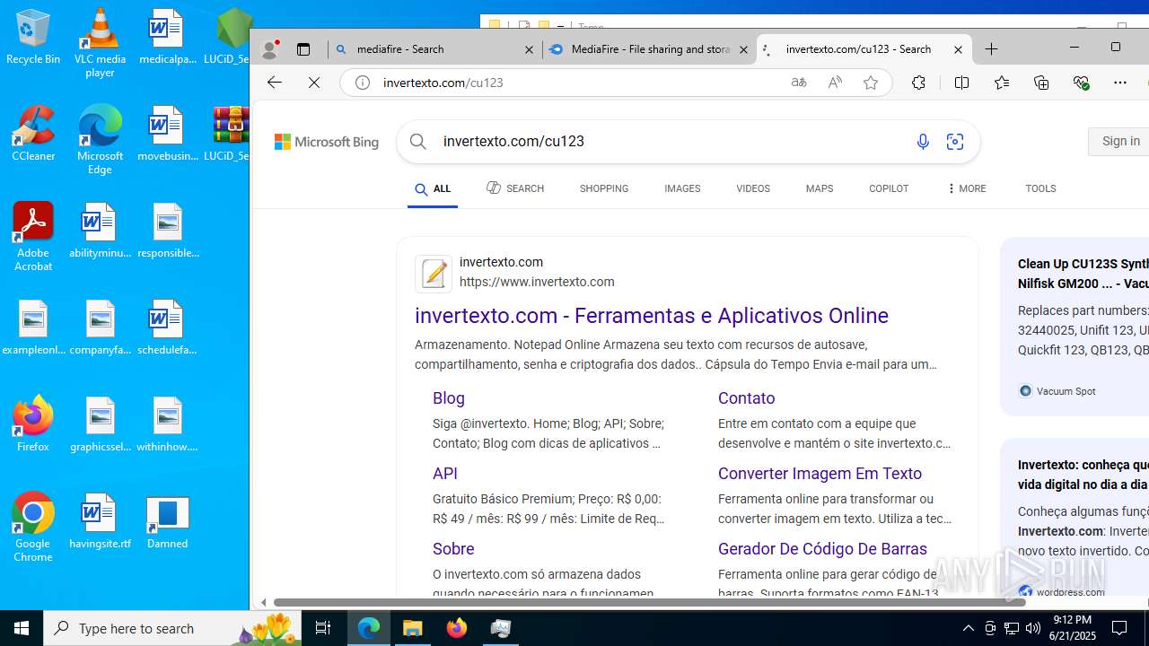This screenshot has height=646, width=1149.
Task: Open the TOOLS menu
Action: point(1040,188)
